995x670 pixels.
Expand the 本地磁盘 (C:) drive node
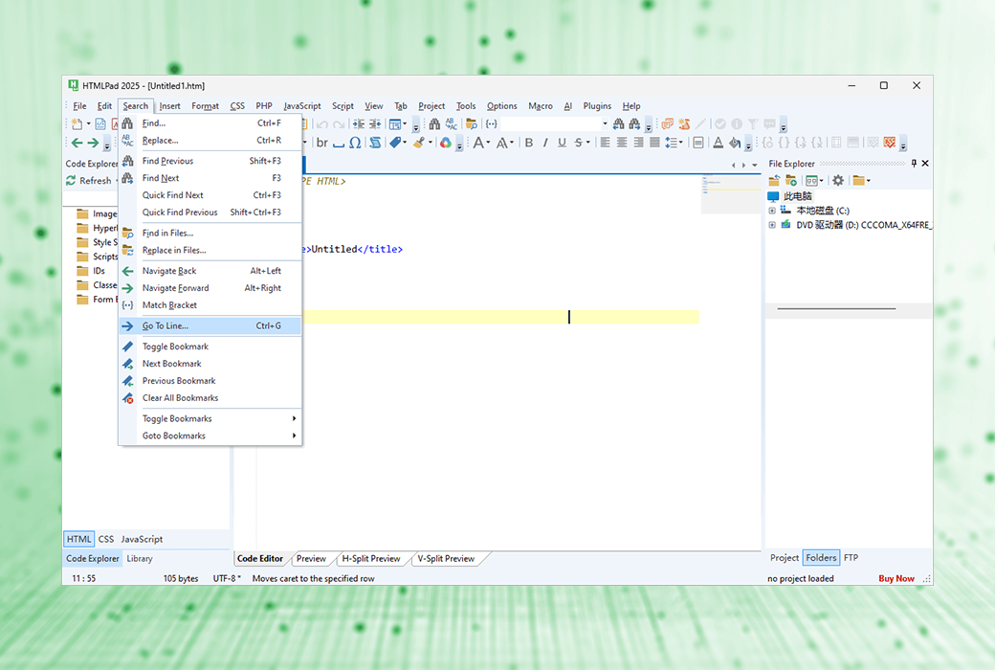pos(772,211)
